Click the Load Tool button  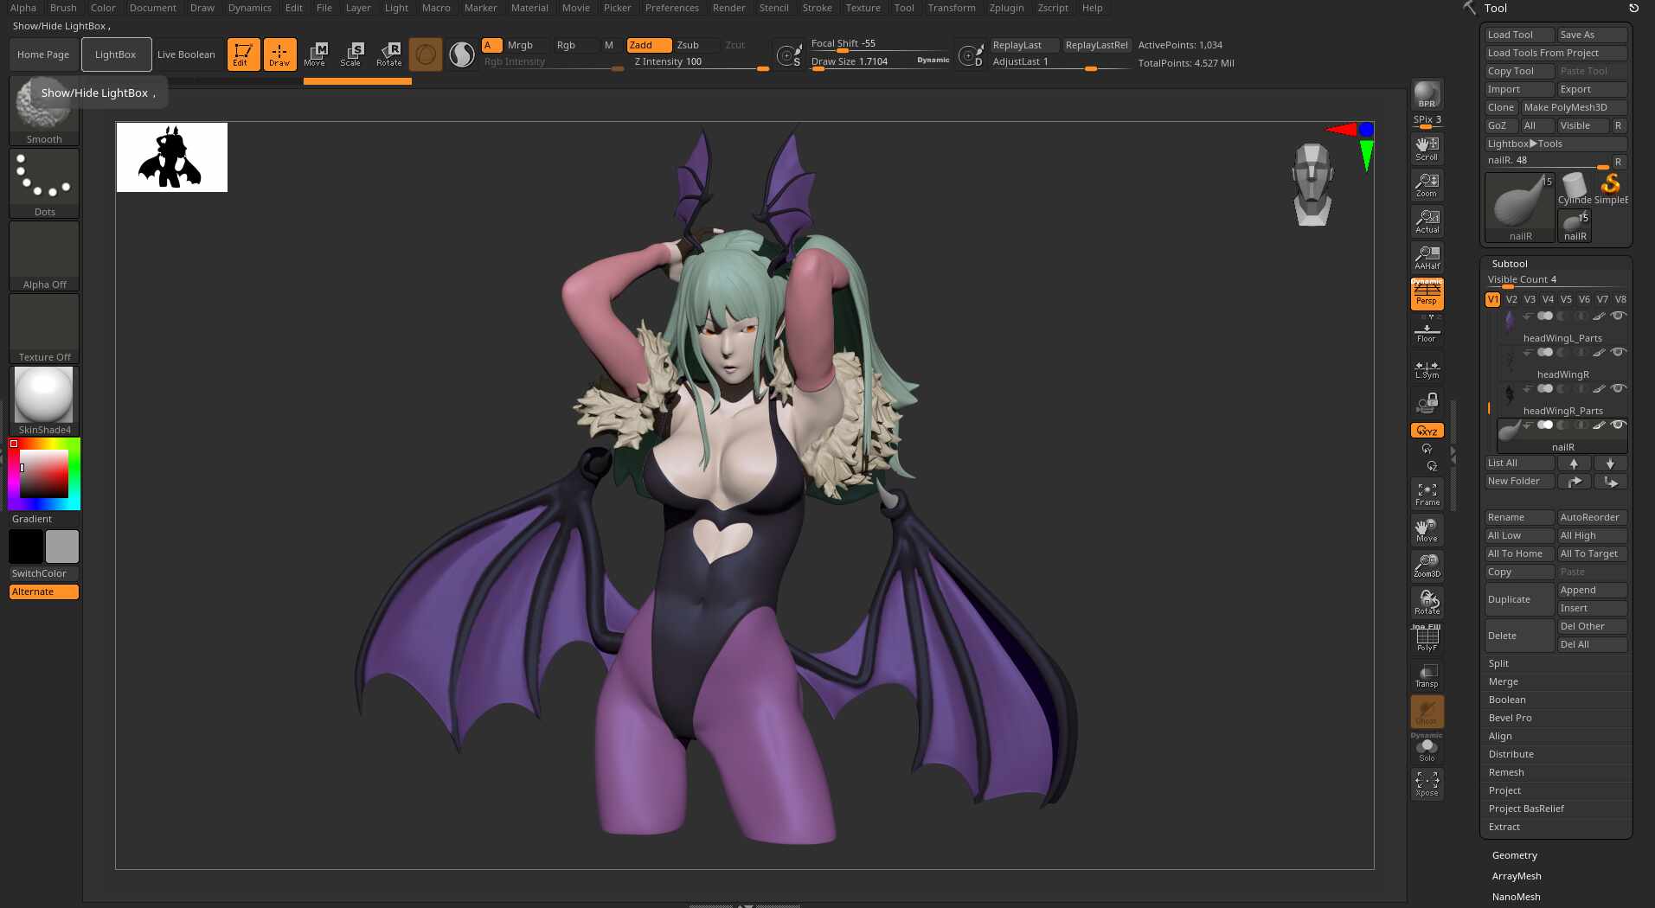1519,35
